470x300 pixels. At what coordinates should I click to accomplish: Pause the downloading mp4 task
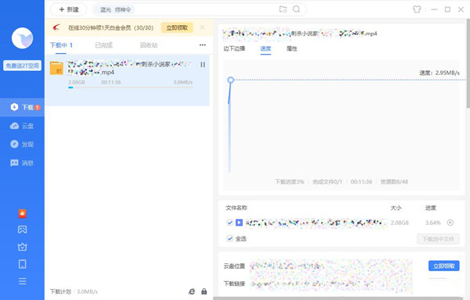[203, 65]
